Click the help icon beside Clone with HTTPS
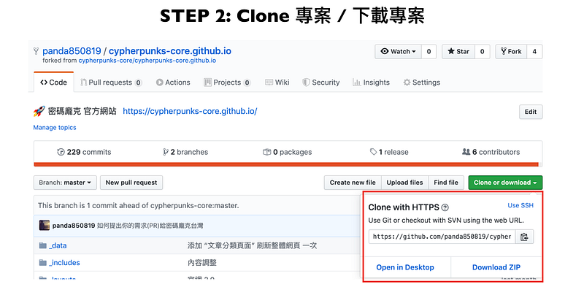This screenshot has width=584, height=287. pyautogui.click(x=445, y=207)
